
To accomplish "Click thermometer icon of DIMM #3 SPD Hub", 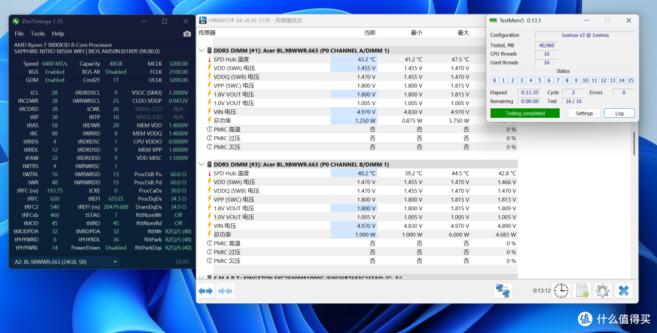I will (209, 173).
